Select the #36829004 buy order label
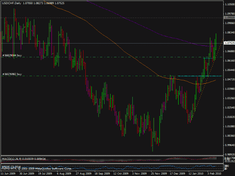 (x=12, y=55)
